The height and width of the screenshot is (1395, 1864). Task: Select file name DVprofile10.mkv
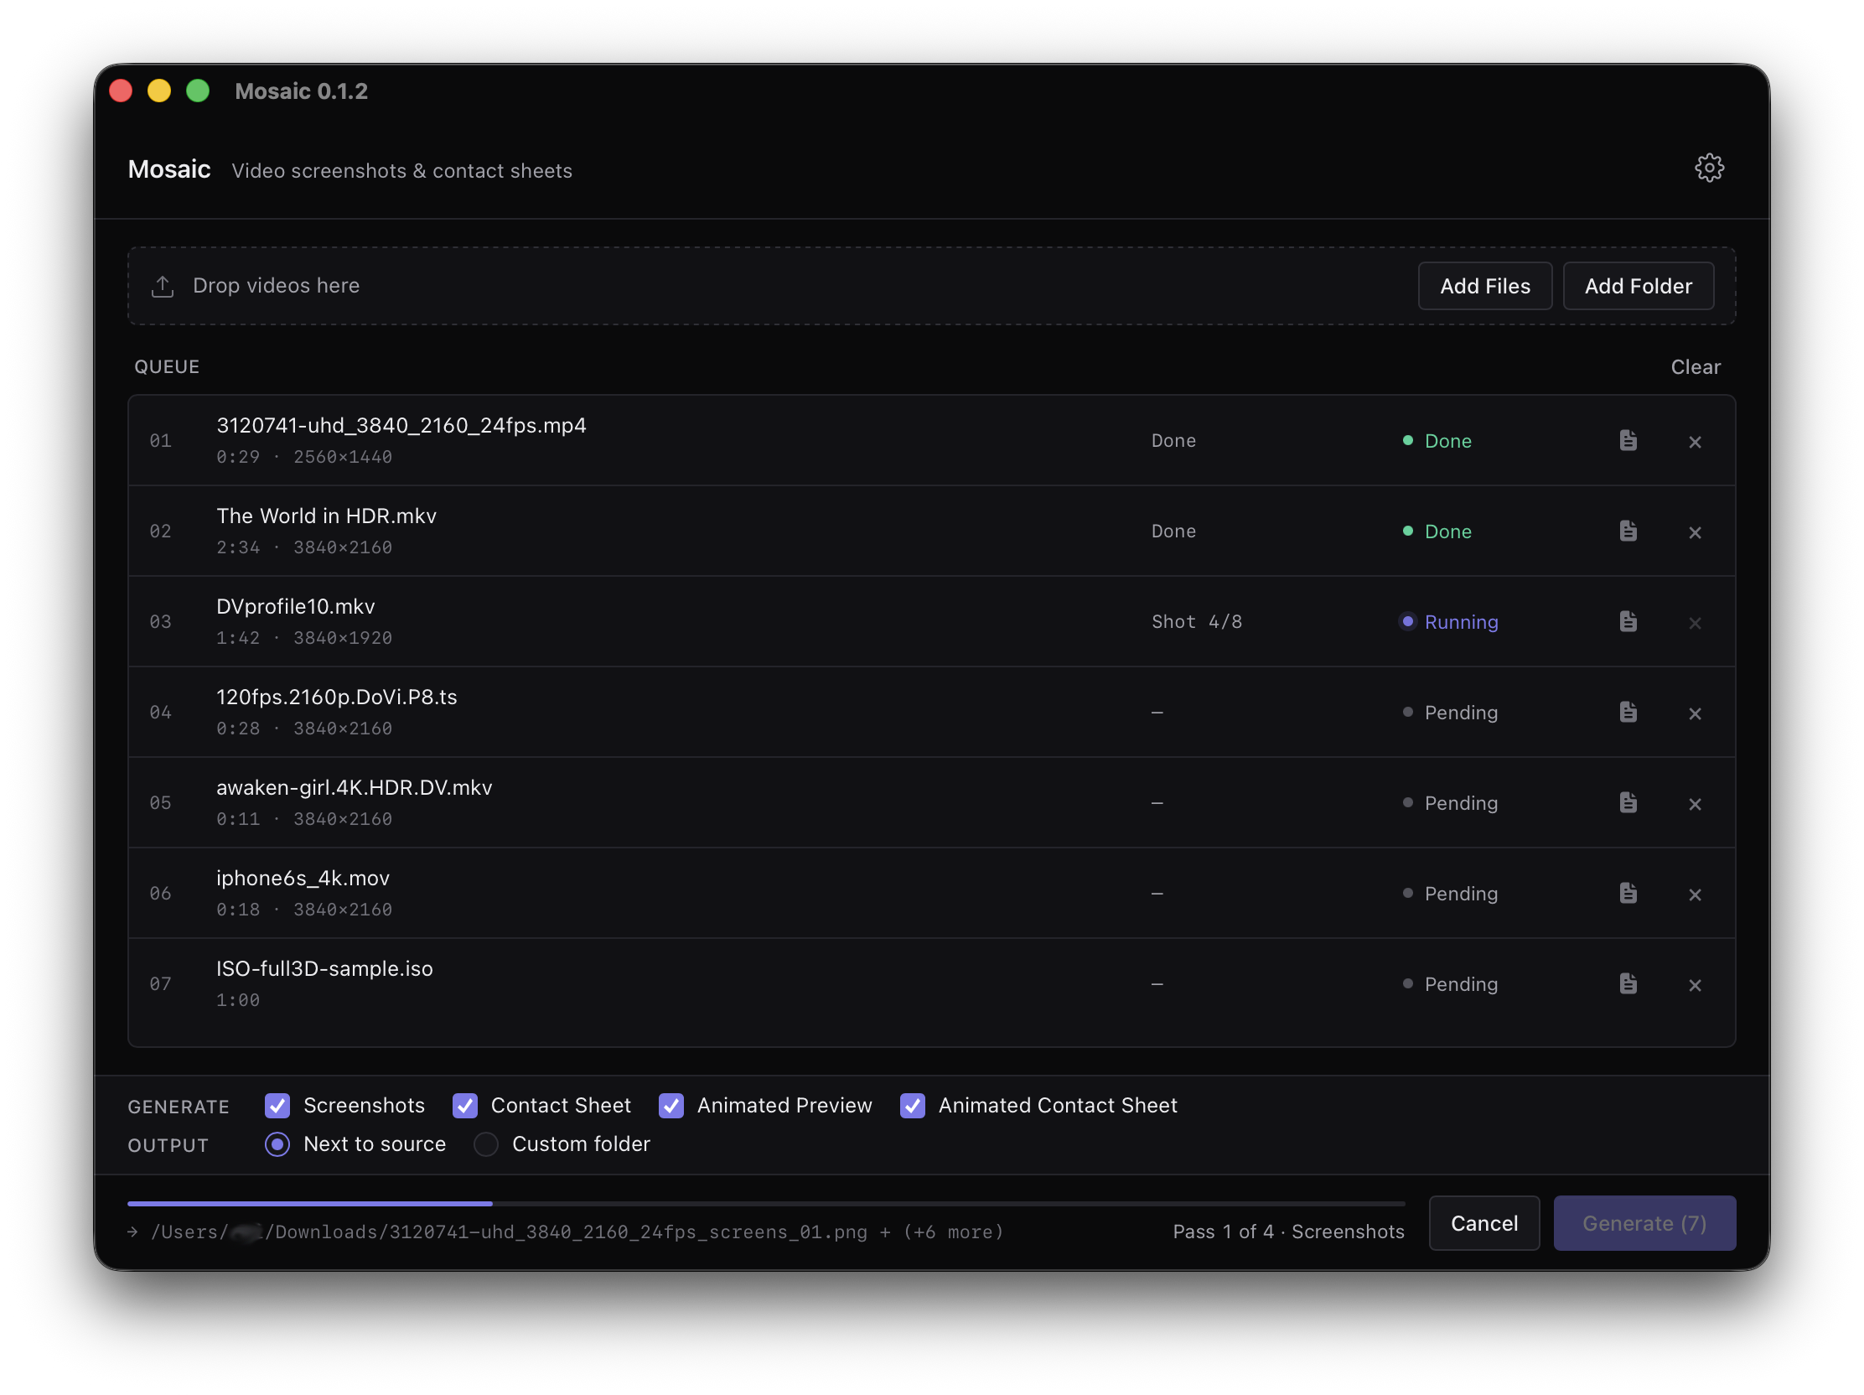[296, 606]
